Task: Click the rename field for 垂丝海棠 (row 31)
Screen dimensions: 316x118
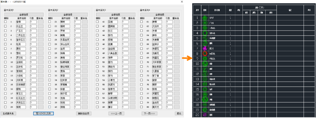Action: [x=85, y=67]
